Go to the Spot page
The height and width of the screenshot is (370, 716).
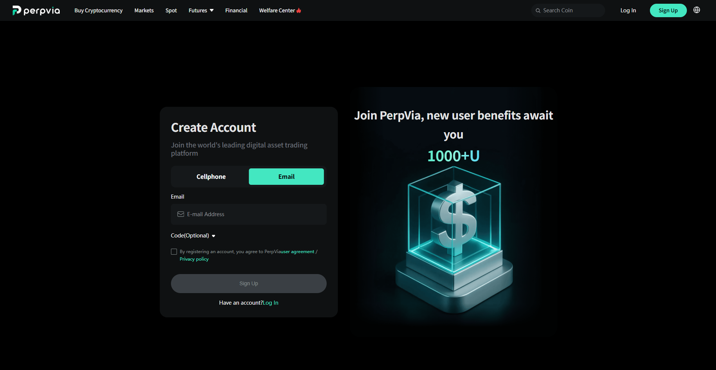[171, 10]
